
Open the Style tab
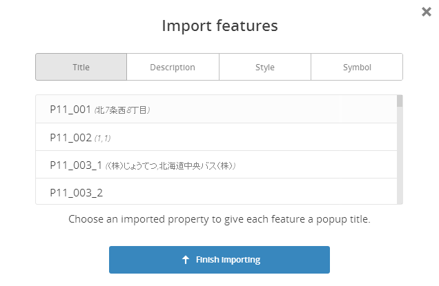[264, 68]
